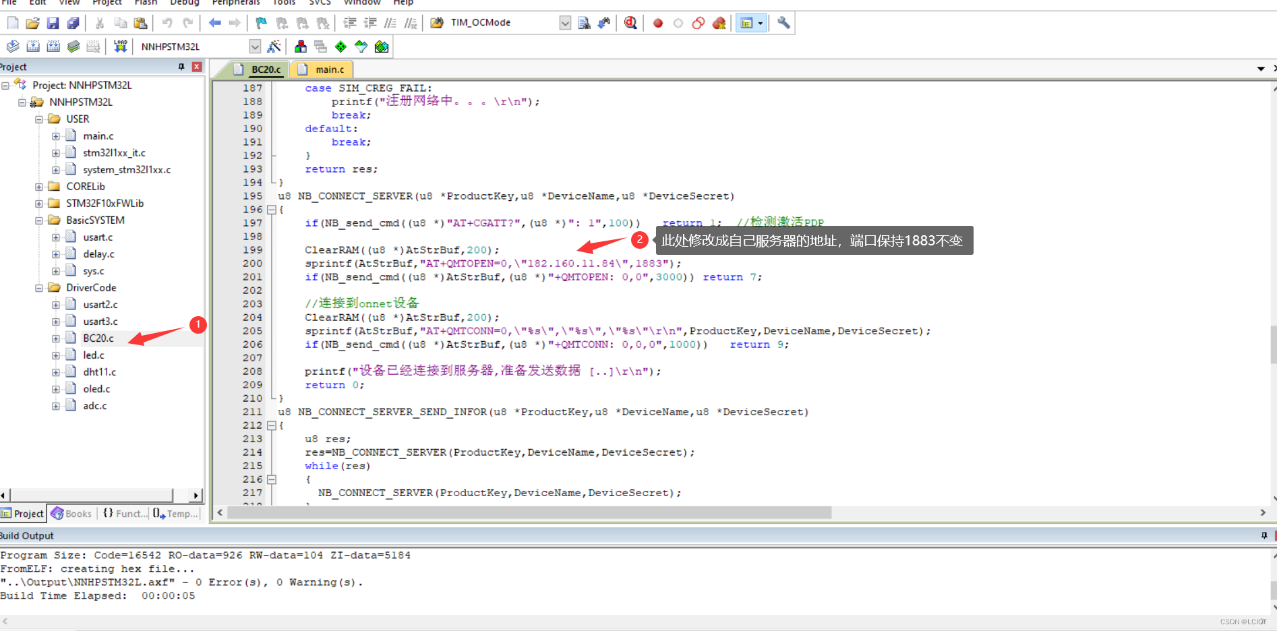
Task: Click the Select Software Packs icon
Action: [x=361, y=47]
